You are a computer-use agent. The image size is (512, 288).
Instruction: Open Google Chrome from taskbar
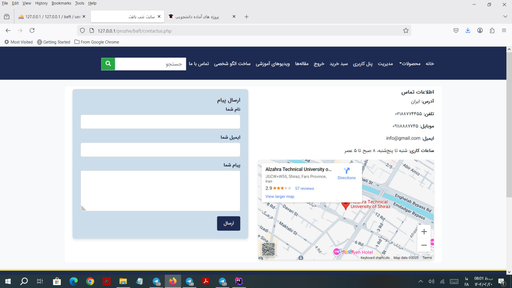click(x=90, y=281)
